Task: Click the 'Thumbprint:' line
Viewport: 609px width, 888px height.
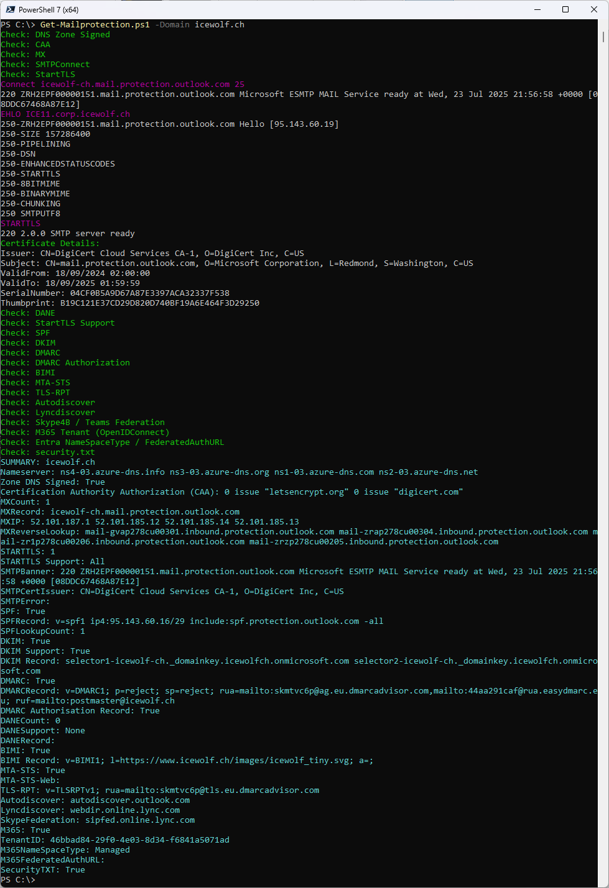Action: click(130, 303)
